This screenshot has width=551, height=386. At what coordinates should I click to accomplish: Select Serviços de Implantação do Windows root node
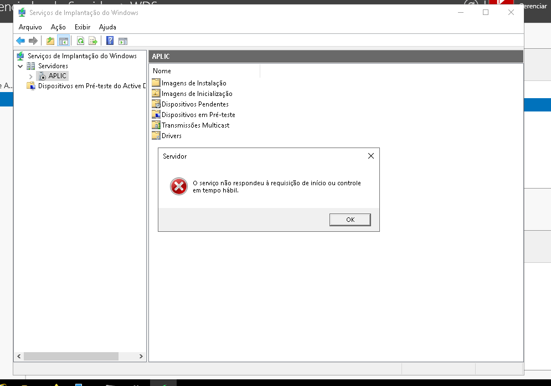point(82,55)
